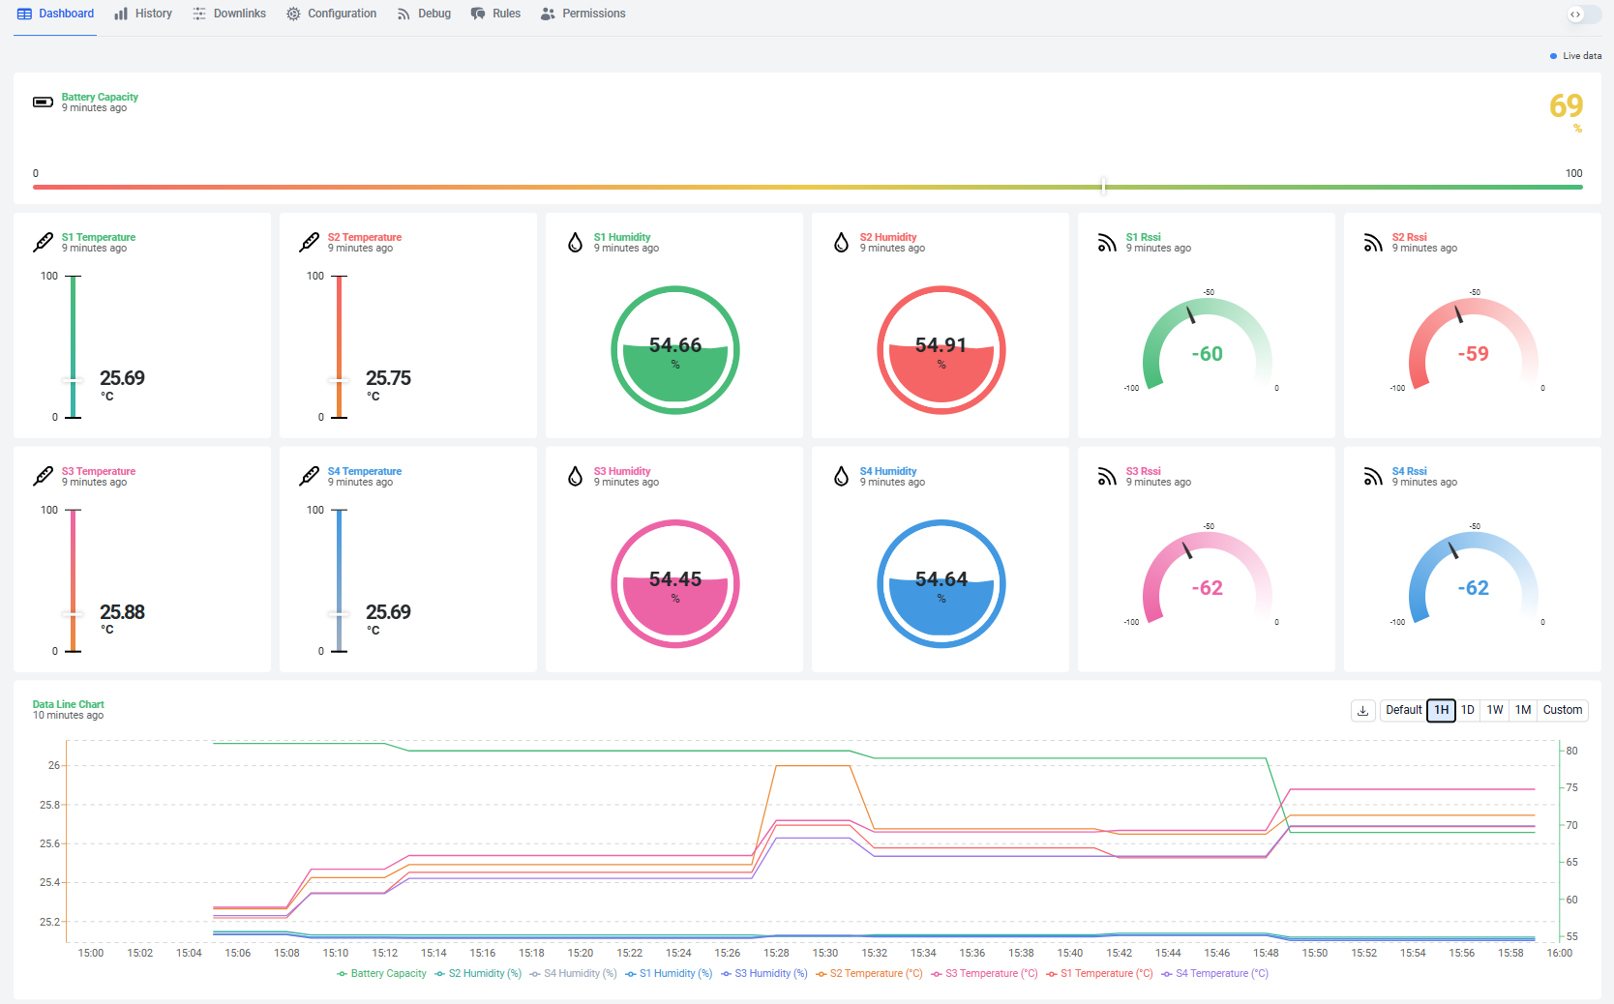The height and width of the screenshot is (1004, 1614).
Task: Open the Permissions tab
Action: [583, 14]
